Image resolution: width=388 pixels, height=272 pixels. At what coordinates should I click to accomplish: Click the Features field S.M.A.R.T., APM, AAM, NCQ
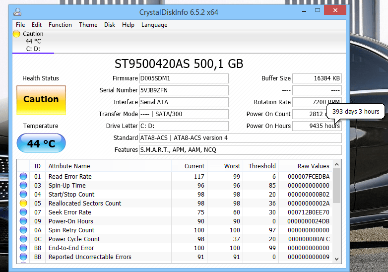(241, 150)
